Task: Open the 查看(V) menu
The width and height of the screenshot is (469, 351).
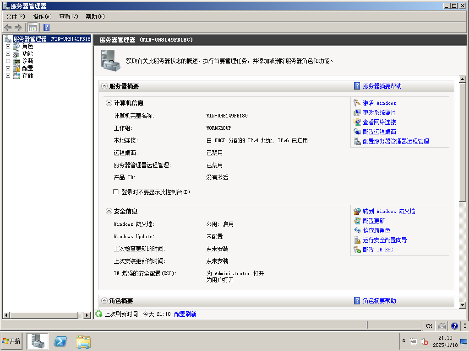Action: (69, 16)
